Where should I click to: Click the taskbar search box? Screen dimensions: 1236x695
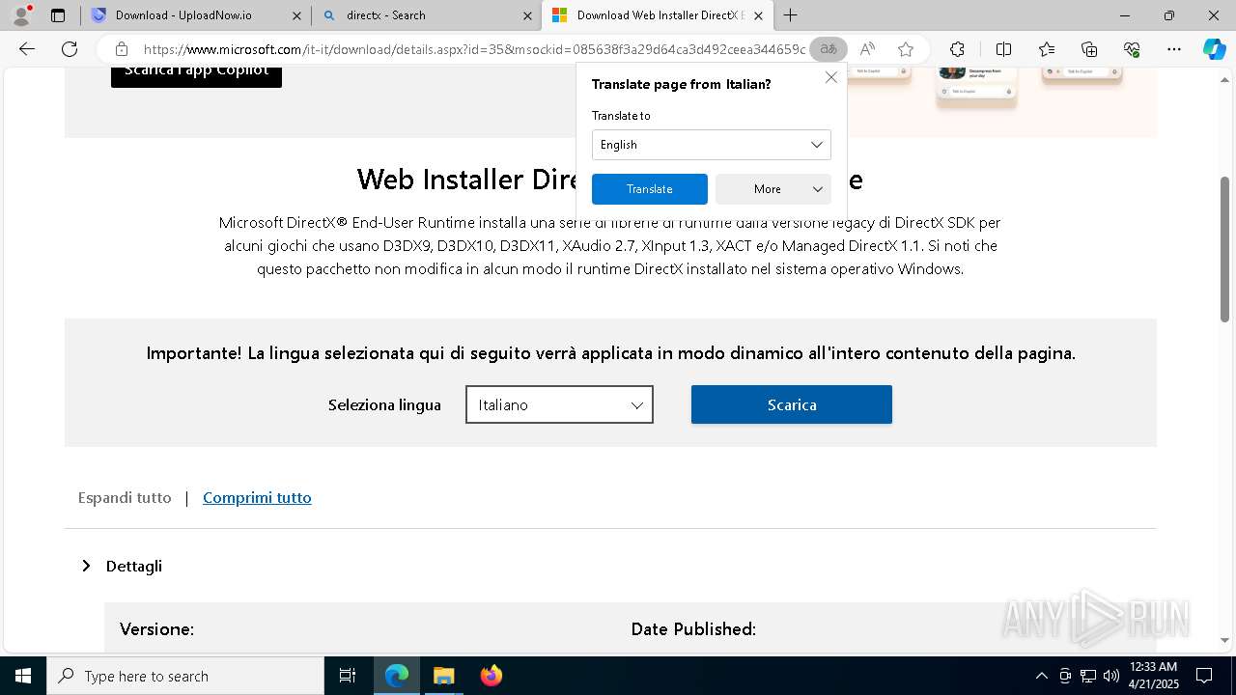185,676
